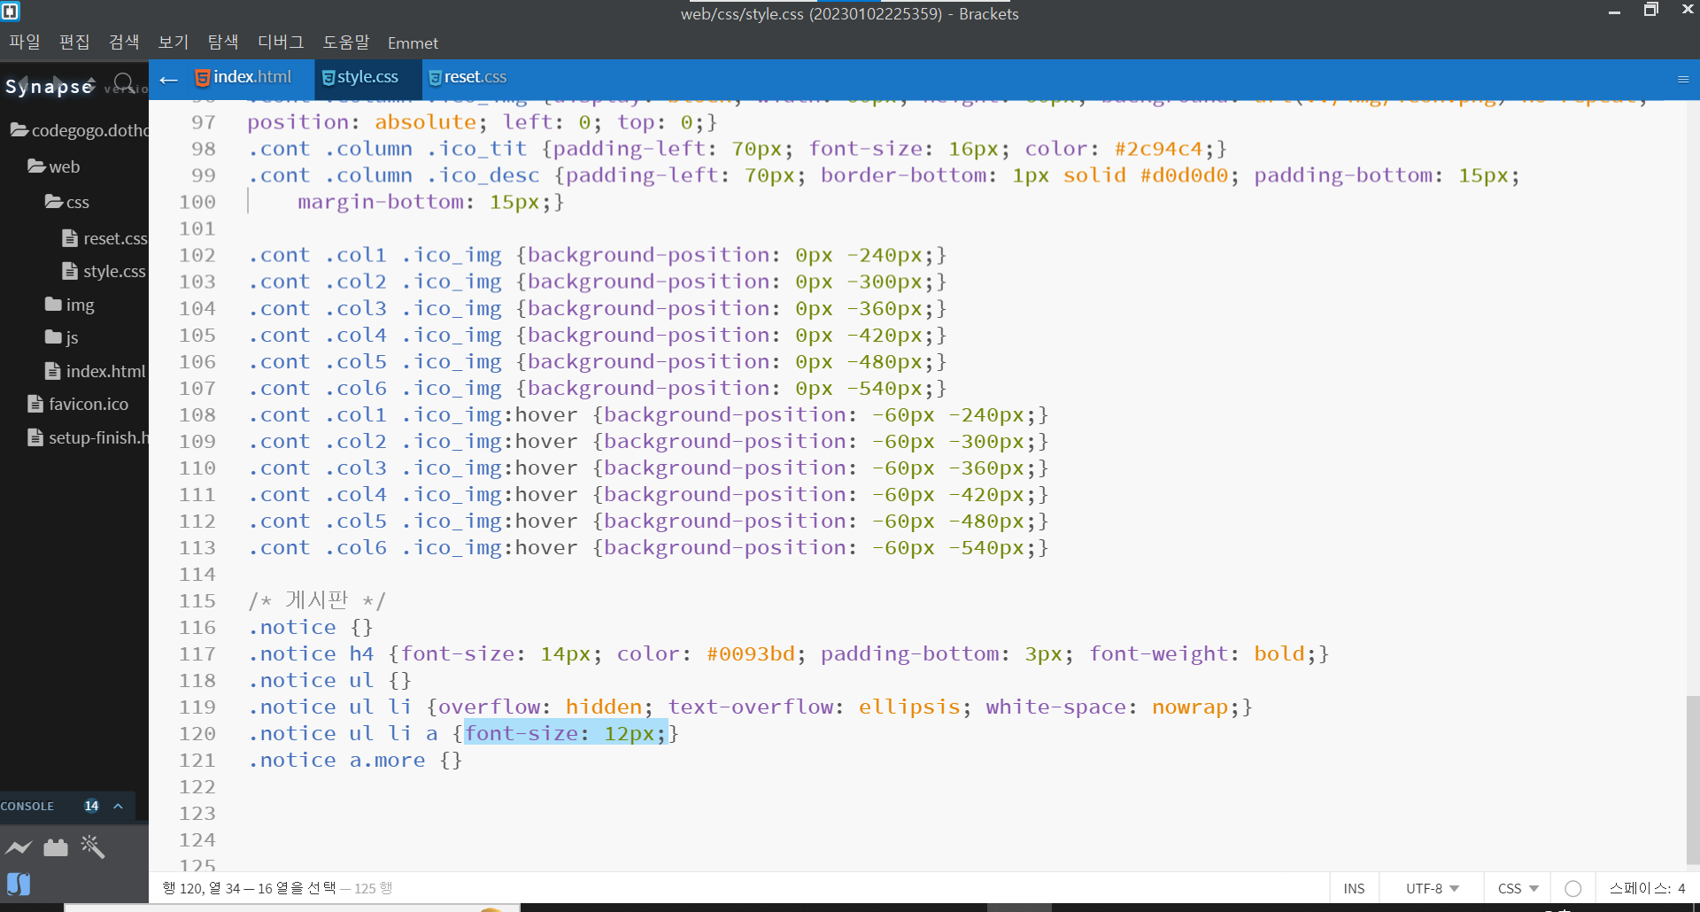Click the lint status circle in status bar
1700x912 pixels.
[x=1572, y=888]
